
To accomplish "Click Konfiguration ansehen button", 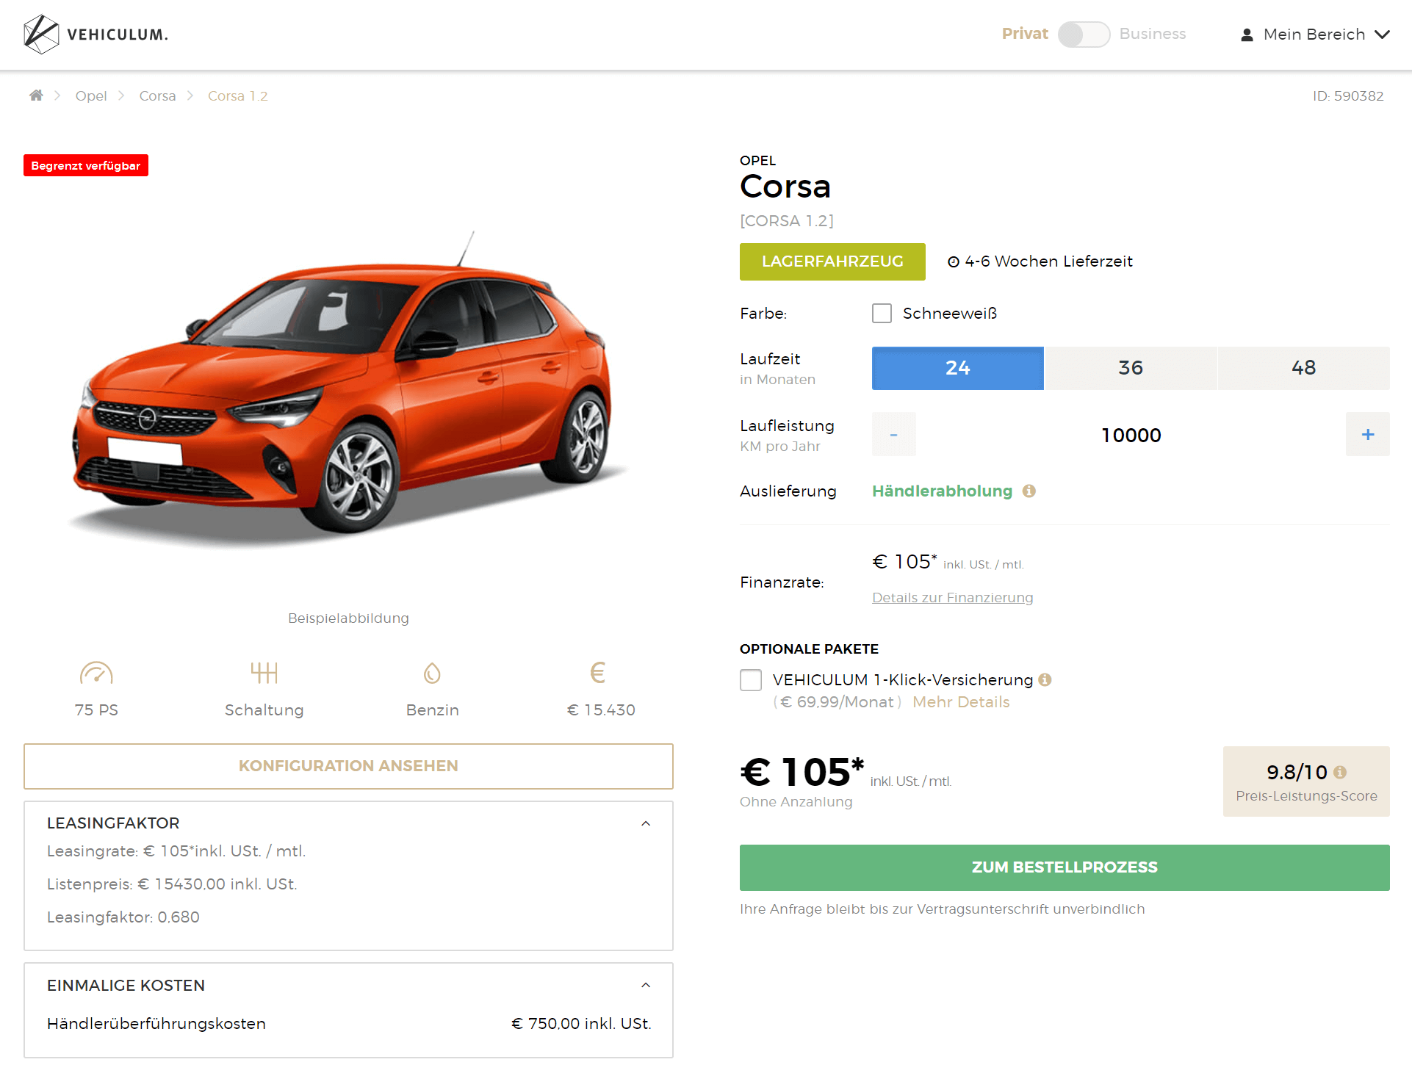I will 348,766.
